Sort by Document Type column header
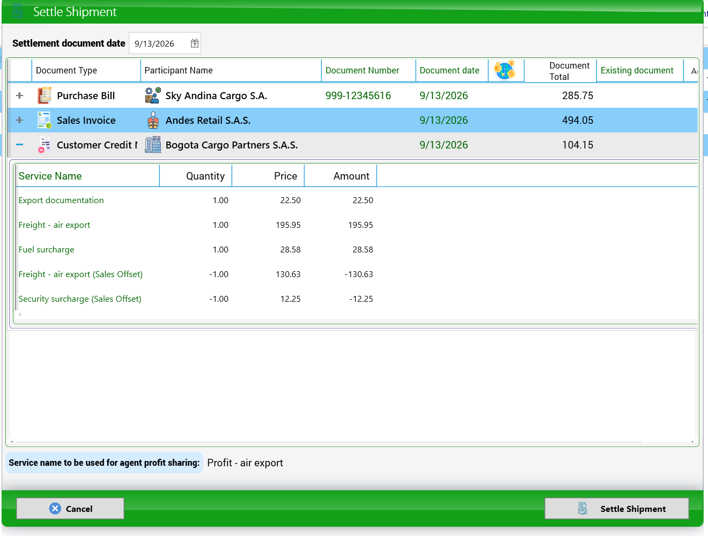Viewport: 708px width, 536px height. (86, 70)
